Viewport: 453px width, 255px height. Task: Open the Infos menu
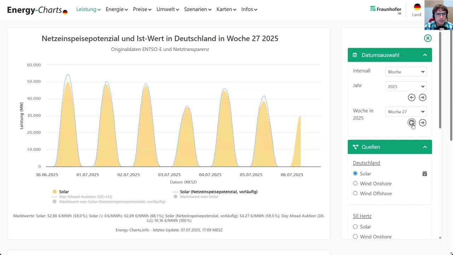tap(250, 10)
